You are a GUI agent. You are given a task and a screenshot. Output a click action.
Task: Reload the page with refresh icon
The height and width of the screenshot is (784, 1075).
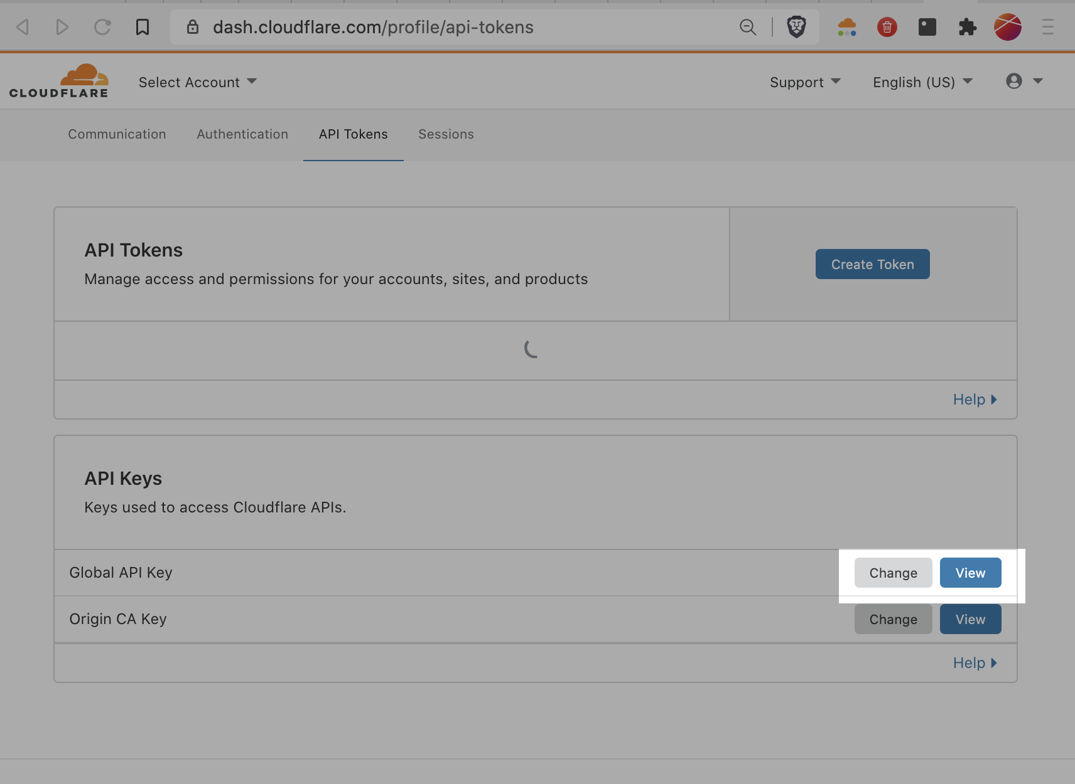(102, 27)
